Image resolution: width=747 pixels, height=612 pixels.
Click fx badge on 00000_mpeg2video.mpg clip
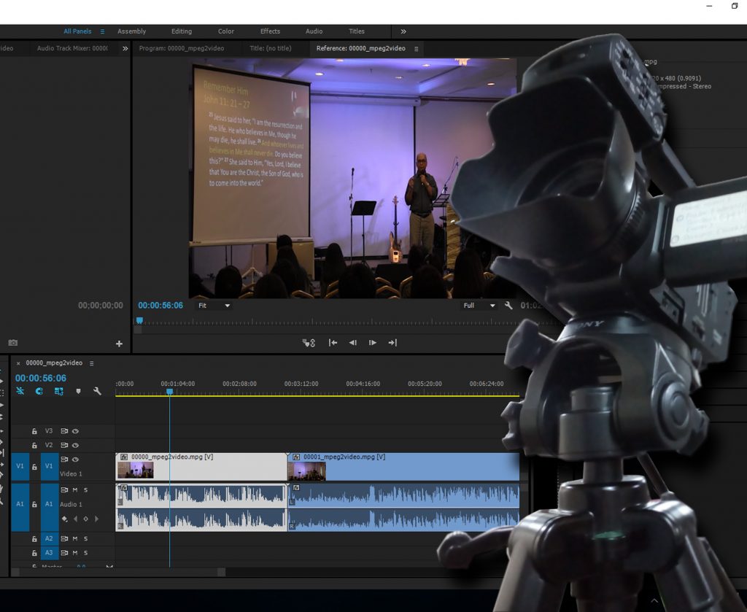124,457
